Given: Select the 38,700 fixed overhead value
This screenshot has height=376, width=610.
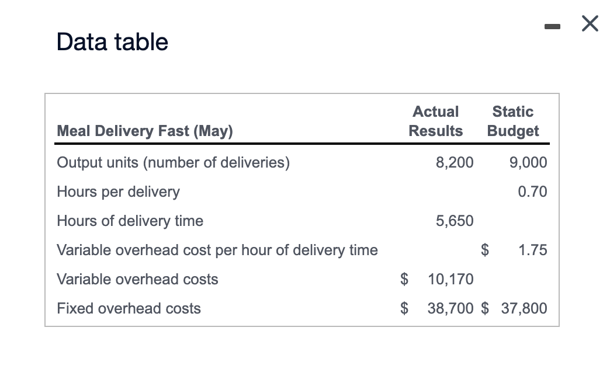Looking at the screenshot, I should [x=451, y=308].
